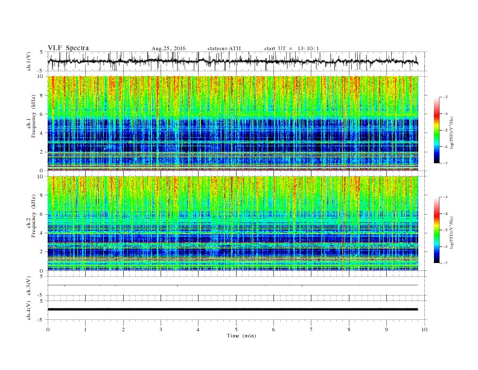Image resolution: width=478 pixels, height=370 pixels.
Task: Click the -7 tick on ch.1 color bar
Action: 445,164
